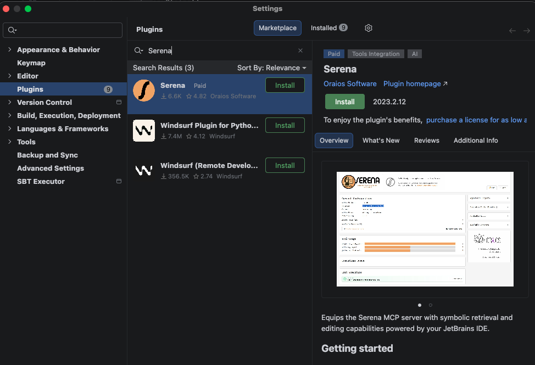Click the marketplace search field containing Serena
Image resolution: width=535 pixels, height=365 pixels.
(x=219, y=50)
